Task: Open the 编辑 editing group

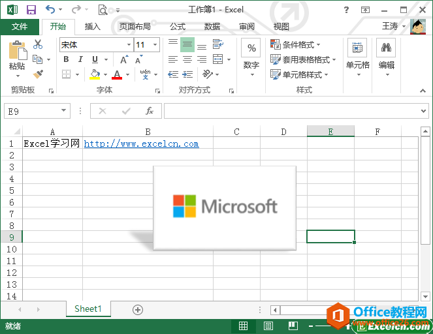Action: pyautogui.click(x=387, y=58)
